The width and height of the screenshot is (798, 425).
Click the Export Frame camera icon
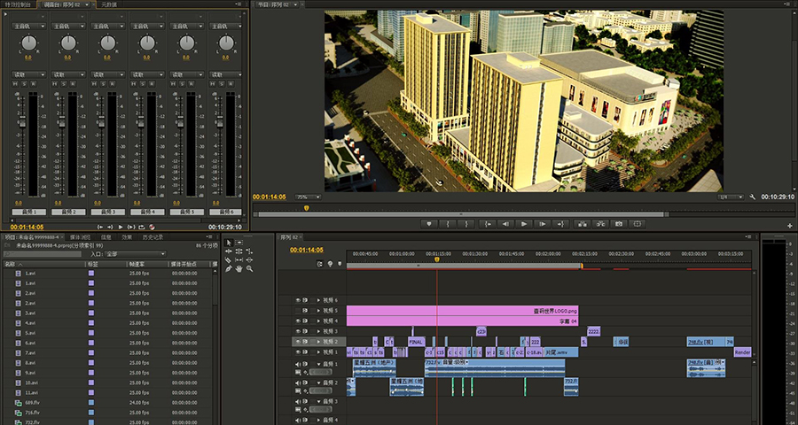[619, 224]
